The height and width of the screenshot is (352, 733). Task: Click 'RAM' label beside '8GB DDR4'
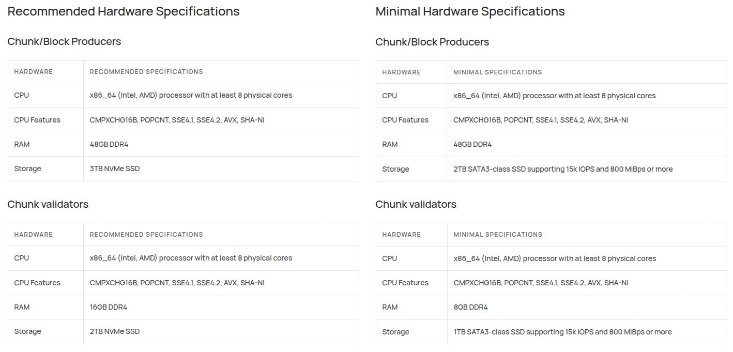pos(390,307)
